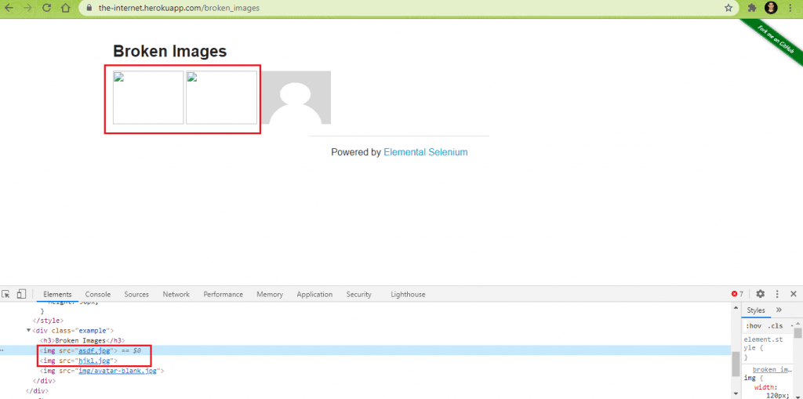
Task: Select the Styles pane tab
Action: click(x=756, y=310)
